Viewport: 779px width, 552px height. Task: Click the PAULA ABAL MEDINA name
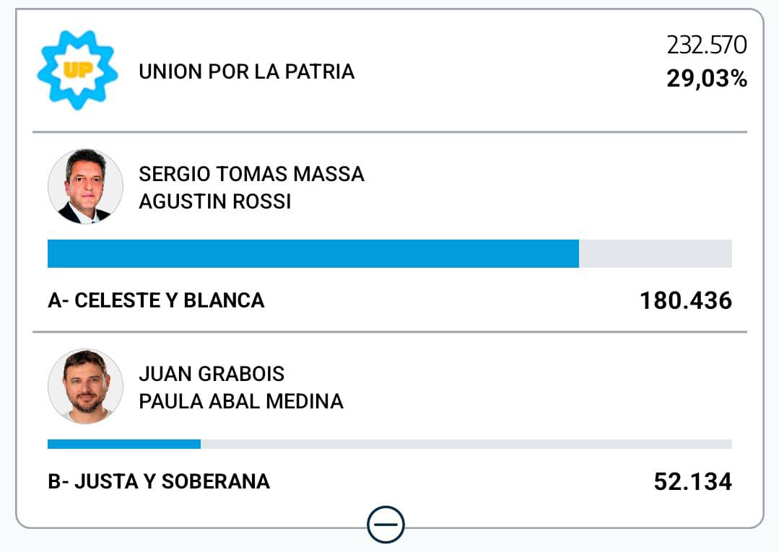(x=240, y=401)
